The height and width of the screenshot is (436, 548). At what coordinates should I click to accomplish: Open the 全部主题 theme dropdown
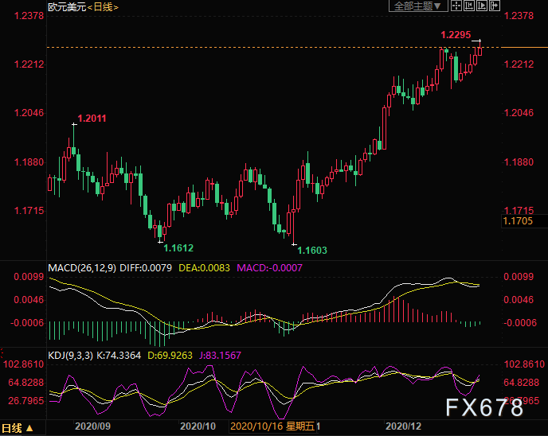413,6
